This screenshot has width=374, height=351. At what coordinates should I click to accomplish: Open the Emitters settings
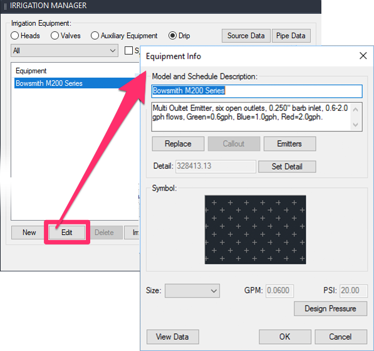point(289,144)
